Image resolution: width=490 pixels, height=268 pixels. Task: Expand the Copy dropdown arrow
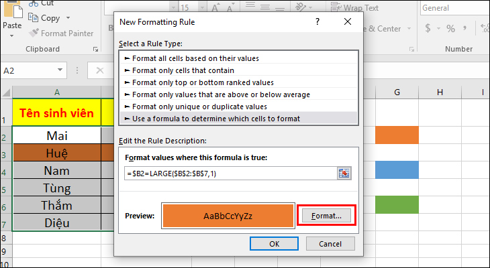(x=68, y=18)
